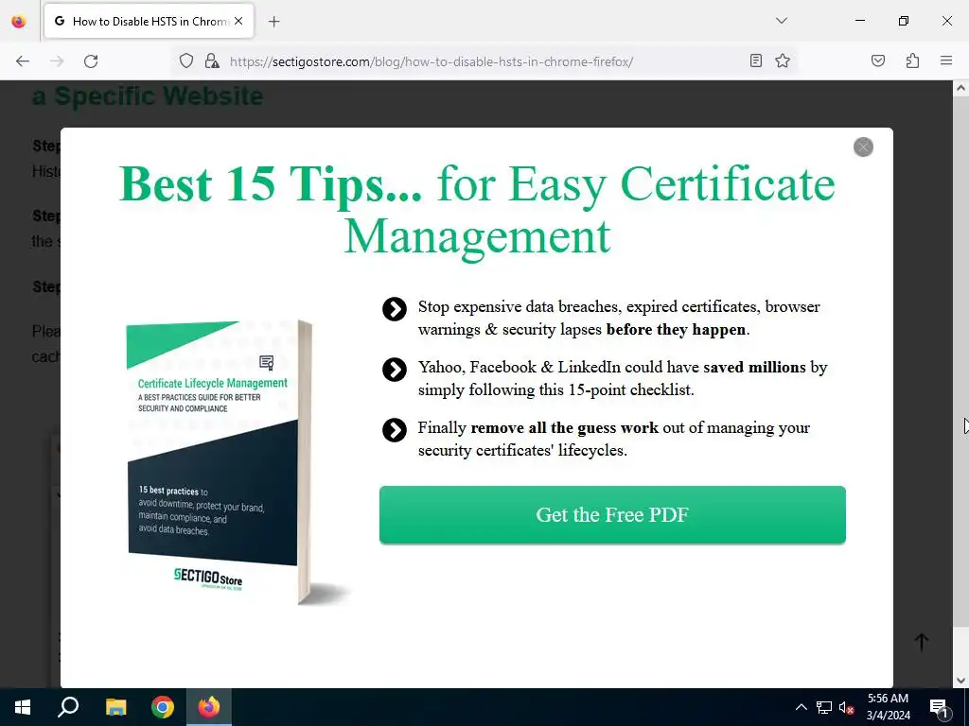Click the forward navigation arrow
The height and width of the screenshot is (726, 969).
[57, 61]
